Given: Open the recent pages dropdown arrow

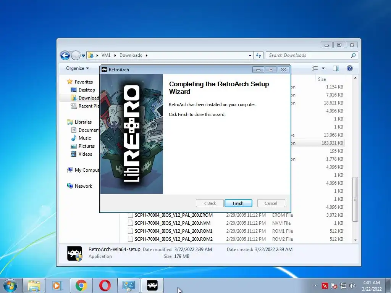Looking at the screenshot, I should pos(83,56).
